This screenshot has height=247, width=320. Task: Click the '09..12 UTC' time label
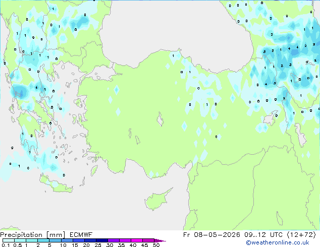[x=263, y=235]
